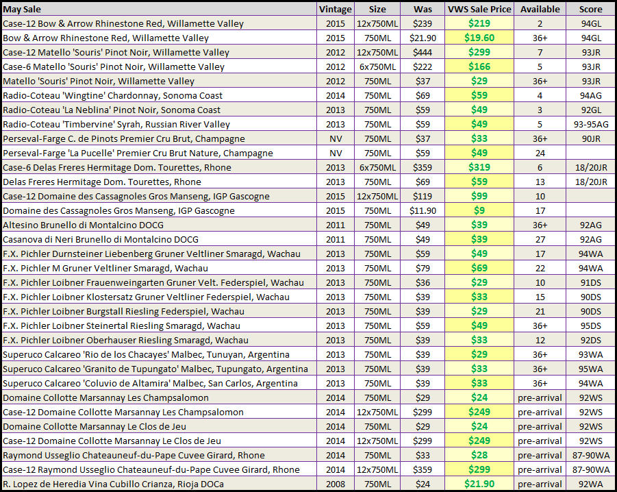Click the $24 'Was' price for Vina Cubillo

[423, 484]
